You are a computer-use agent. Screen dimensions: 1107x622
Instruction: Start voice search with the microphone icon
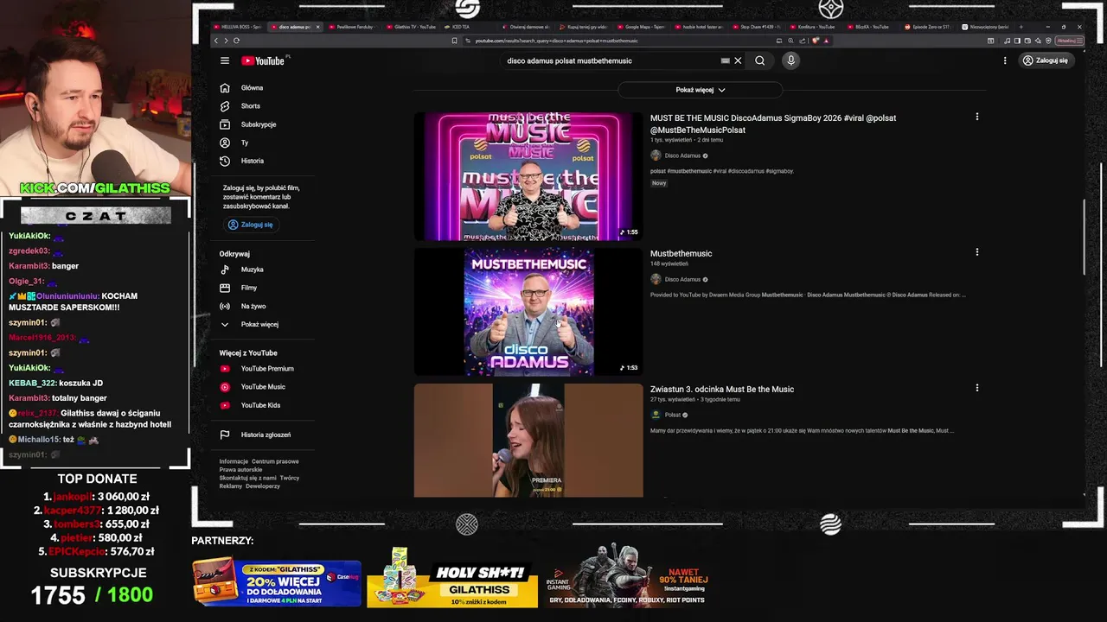pos(790,60)
